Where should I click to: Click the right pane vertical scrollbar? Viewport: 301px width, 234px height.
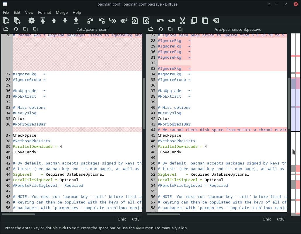[289, 104]
